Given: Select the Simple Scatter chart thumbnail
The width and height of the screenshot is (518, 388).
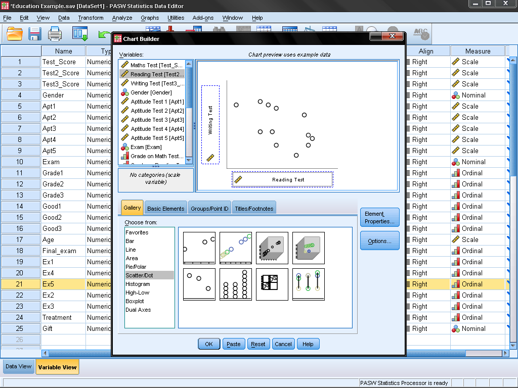Looking at the screenshot, I should (199, 248).
